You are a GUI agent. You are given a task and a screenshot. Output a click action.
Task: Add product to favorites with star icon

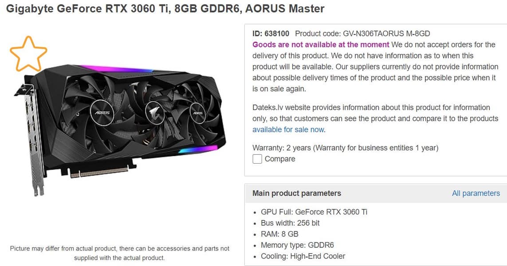[x=28, y=54]
